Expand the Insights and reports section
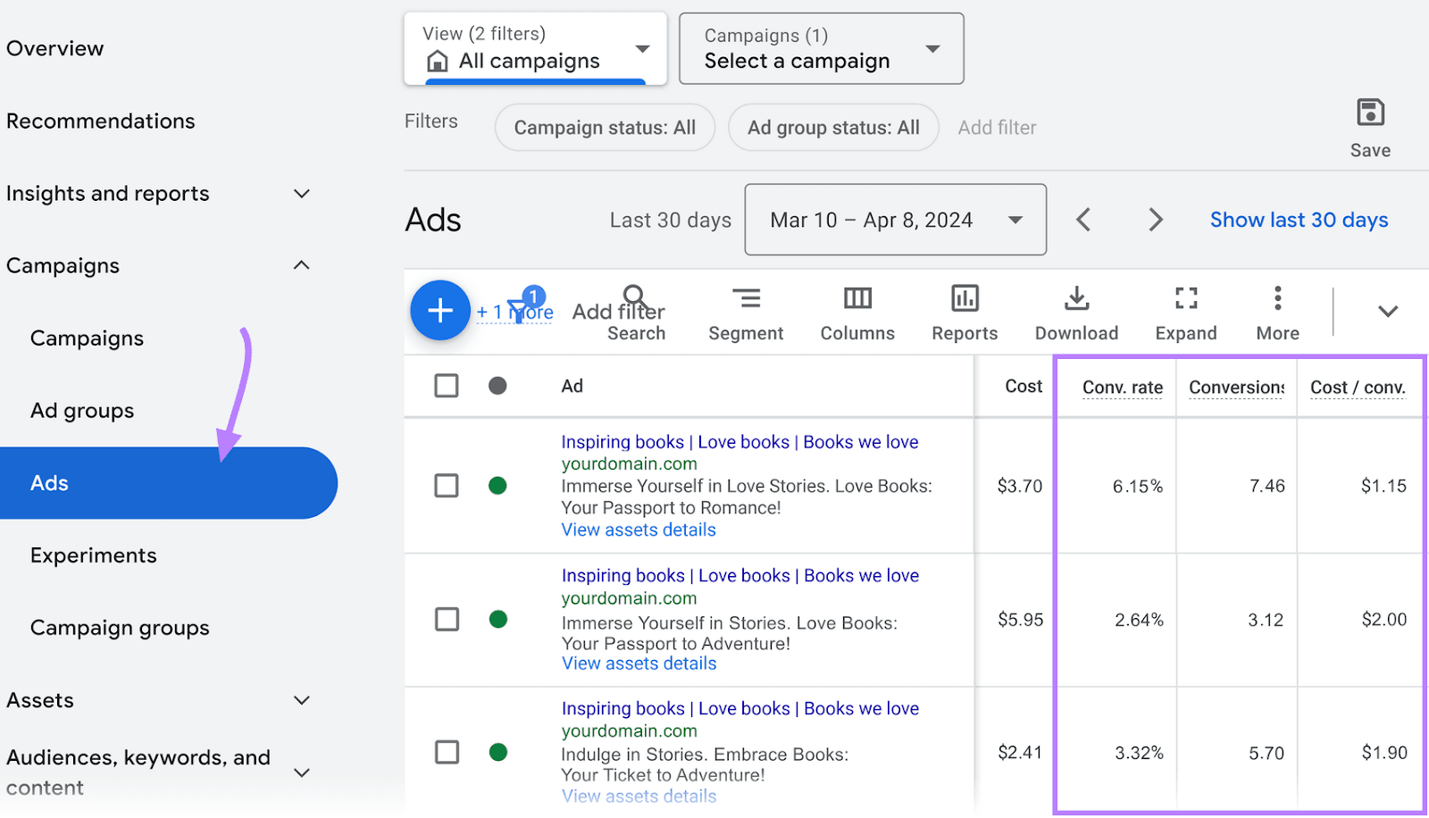 coord(302,194)
